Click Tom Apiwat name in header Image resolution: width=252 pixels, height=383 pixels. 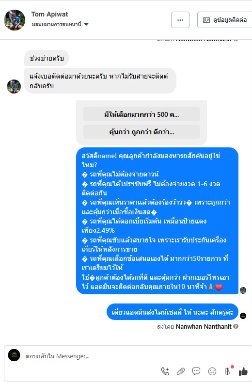tap(49, 14)
